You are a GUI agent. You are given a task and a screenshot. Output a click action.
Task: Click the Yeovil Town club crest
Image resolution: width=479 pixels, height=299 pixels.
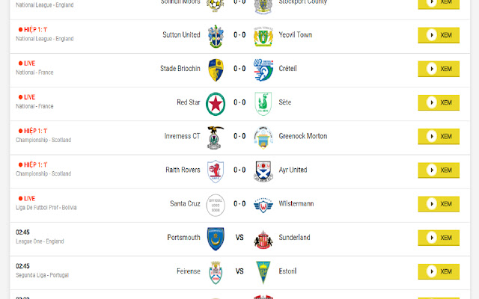tap(263, 37)
